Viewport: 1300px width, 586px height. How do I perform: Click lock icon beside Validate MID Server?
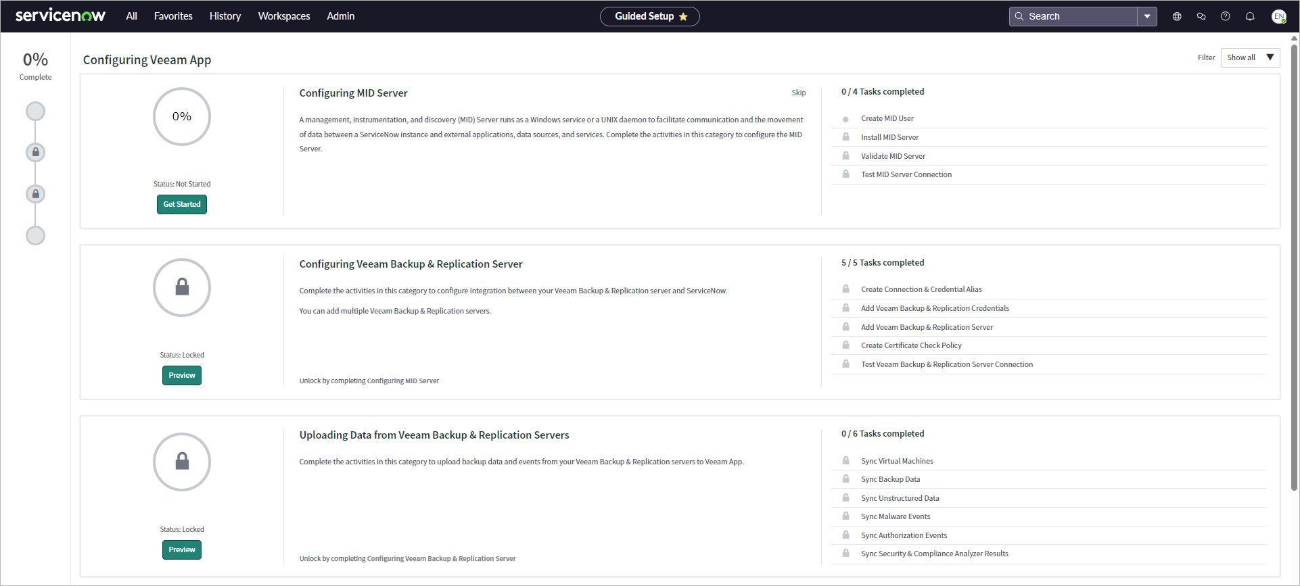(845, 155)
